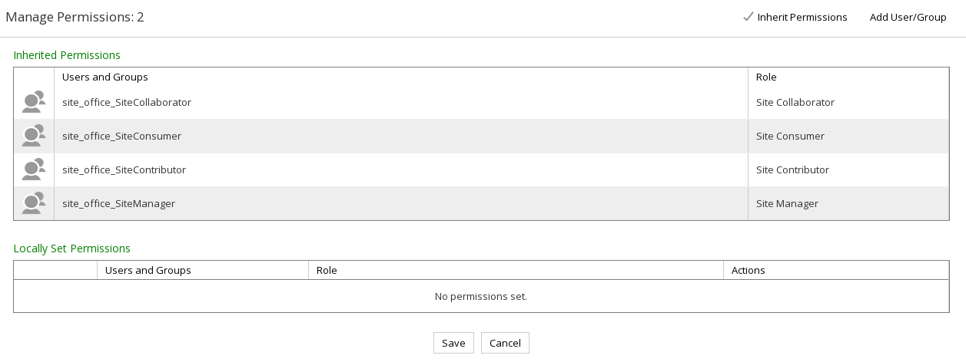
Task: Click the local Users and Groups column header
Action: (x=148, y=270)
